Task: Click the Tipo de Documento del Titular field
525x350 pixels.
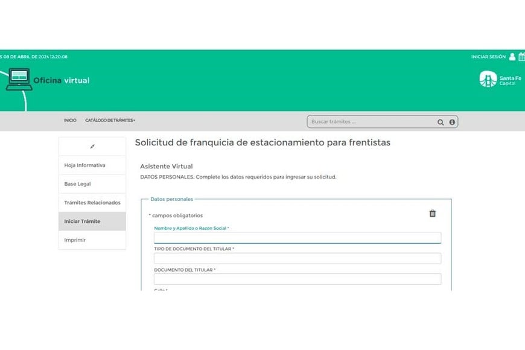Action: coord(297,258)
